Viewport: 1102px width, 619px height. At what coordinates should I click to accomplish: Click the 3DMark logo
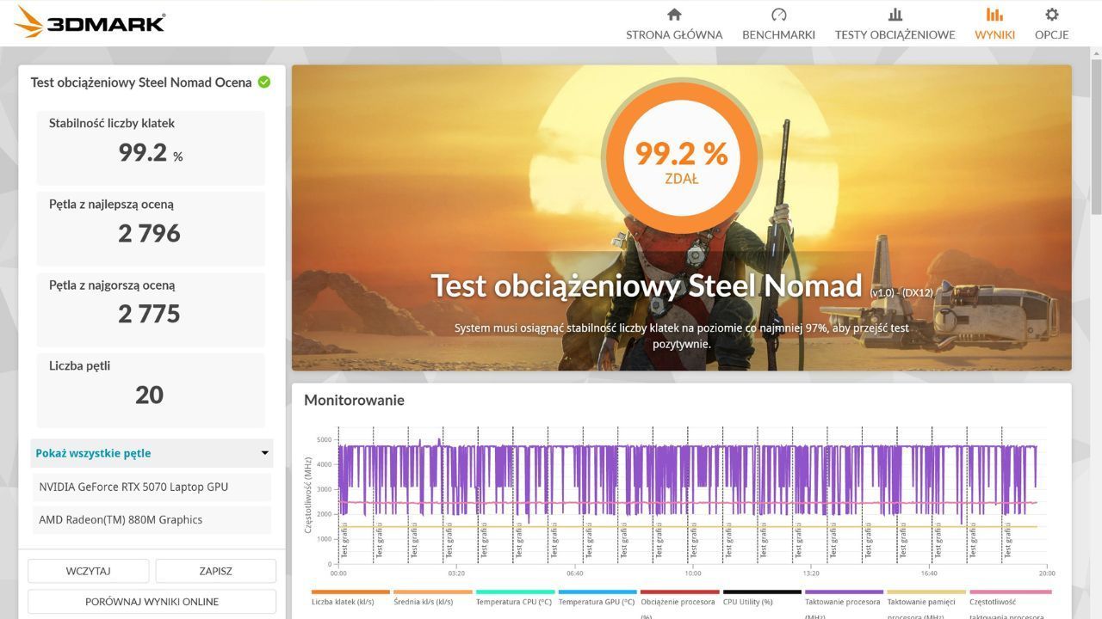90,23
